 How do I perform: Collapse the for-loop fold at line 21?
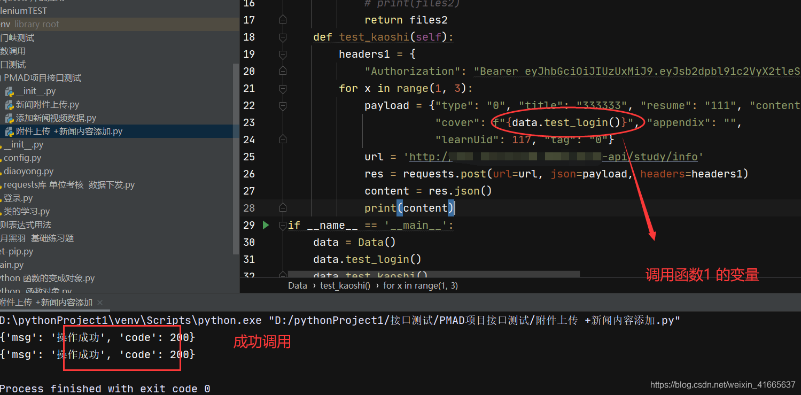(x=283, y=88)
